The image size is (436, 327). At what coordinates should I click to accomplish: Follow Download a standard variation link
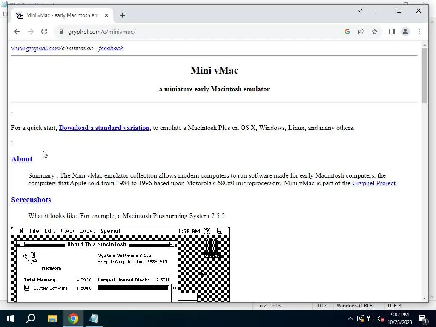tap(104, 128)
